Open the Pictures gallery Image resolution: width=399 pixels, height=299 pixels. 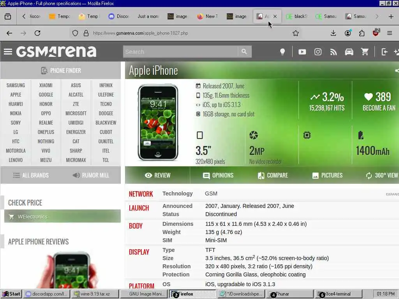pos(327,175)
